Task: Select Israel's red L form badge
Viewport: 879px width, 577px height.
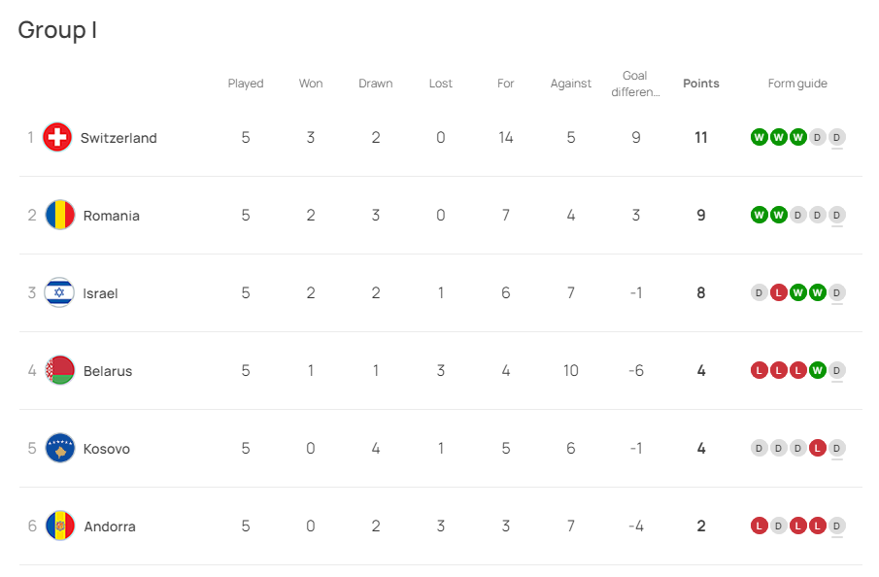Action: click(778, 292)
